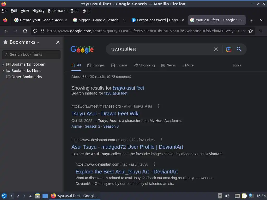Screen dimensions: 267x200
Task: Open the Season 3 sitelink
Action: pyautogui.click(x=111, y=127)
